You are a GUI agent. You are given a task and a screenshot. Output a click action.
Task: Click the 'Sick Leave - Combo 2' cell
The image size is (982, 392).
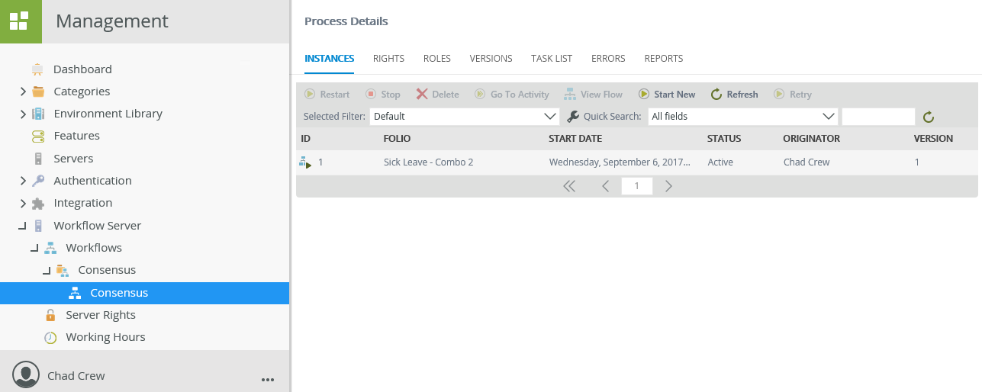click(x=428, y=162)
